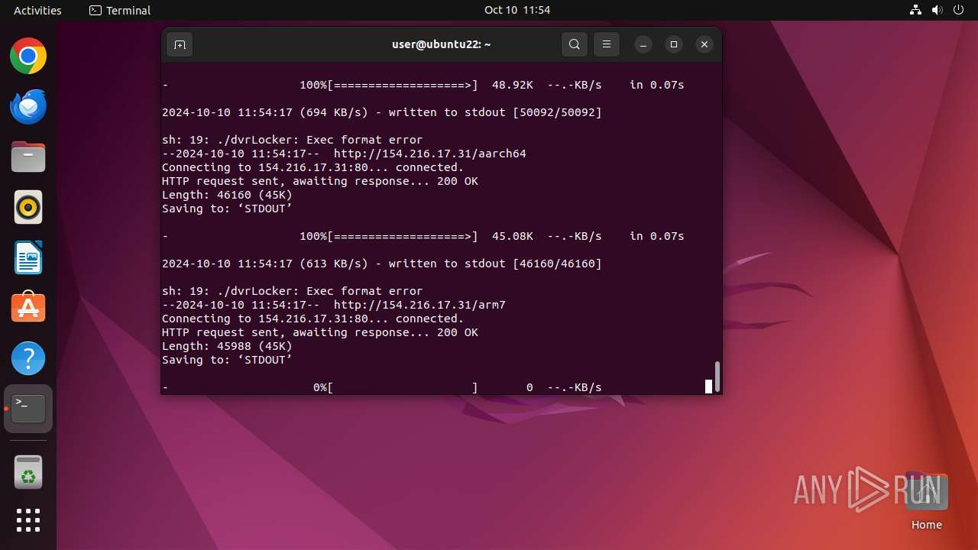This screenshot has height=550, width=978.
Task: Open the terminal hamburger menu
Action: point(607,44)
